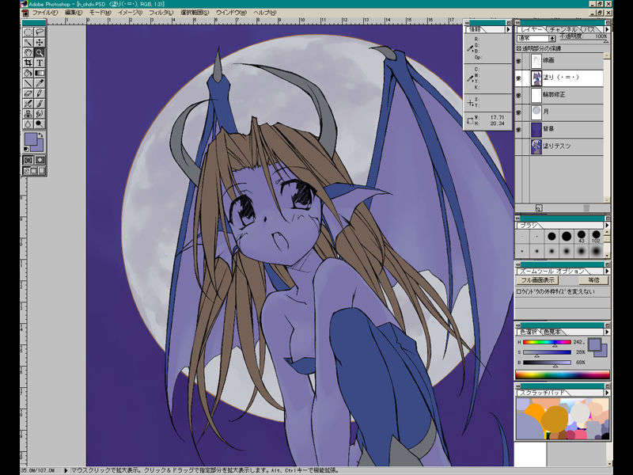Select the Hand tool
The height and width of the screenshot is (475, 633).
(28, 52)
